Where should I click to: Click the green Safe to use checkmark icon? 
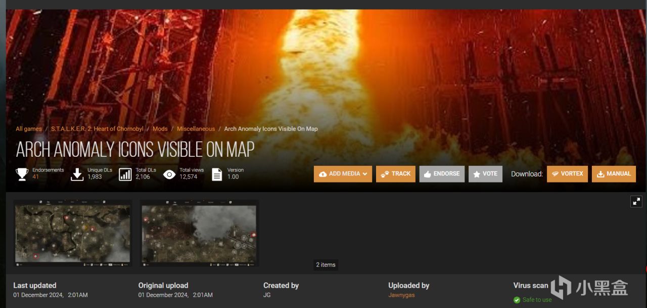[x=517, y=300]
